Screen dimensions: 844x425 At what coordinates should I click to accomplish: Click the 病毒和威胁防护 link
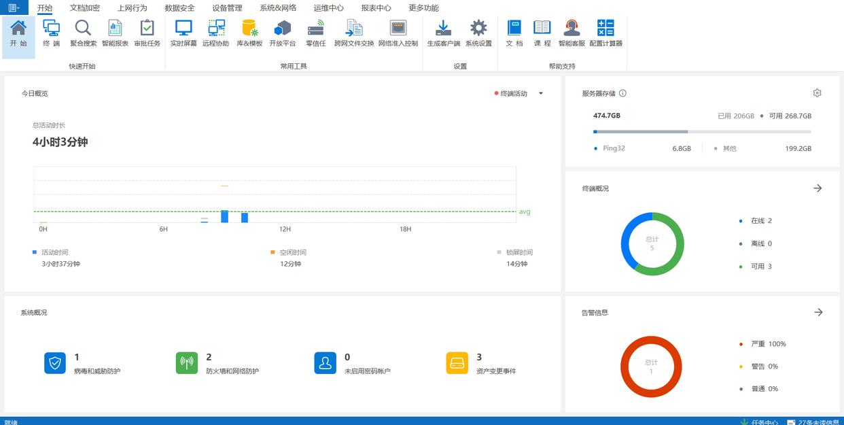click(97, 371)
